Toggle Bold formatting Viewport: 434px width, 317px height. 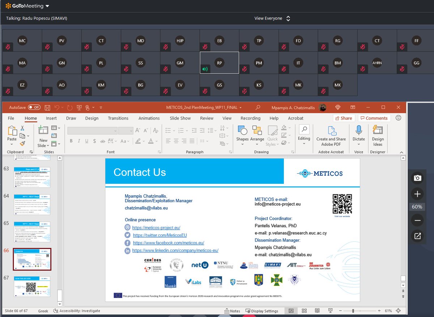coord(71,141)
